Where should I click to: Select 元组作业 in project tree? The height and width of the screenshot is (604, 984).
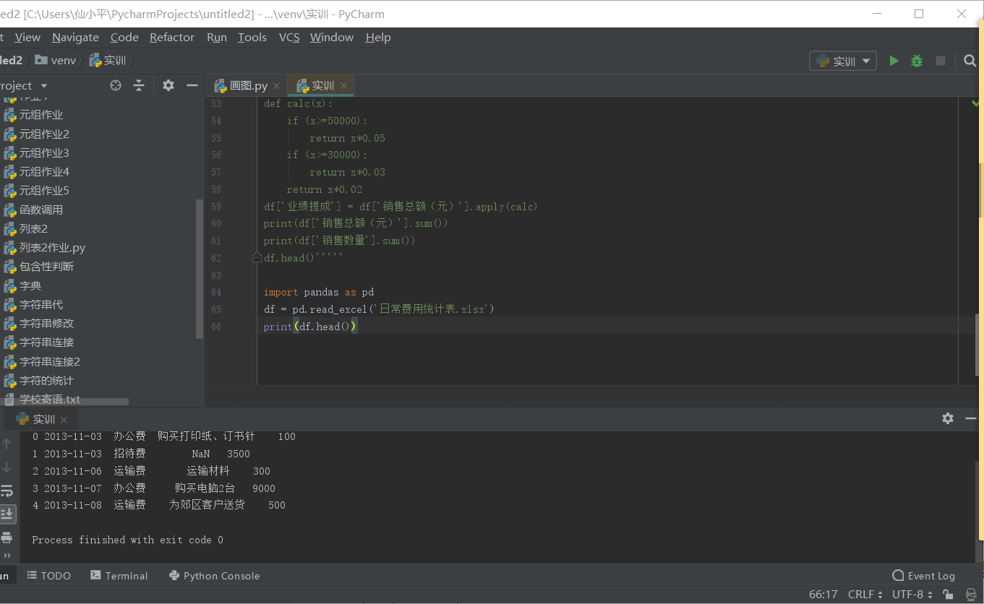coord(41,115)
